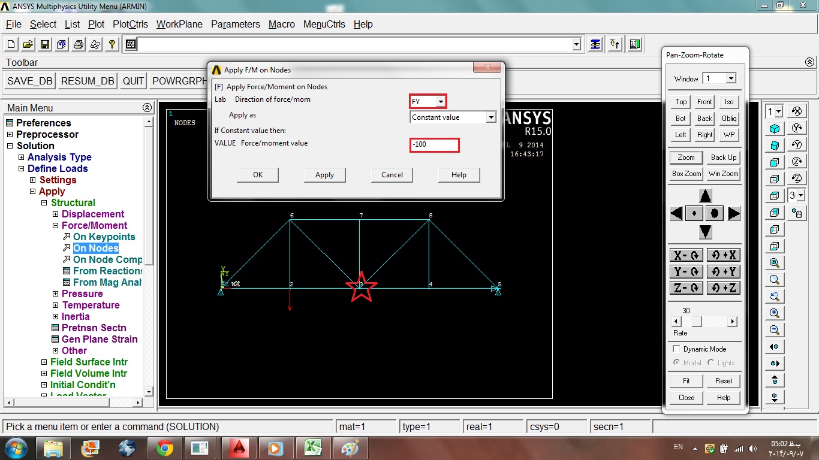The height and width of the screenshot is (460, 819).
Task: Open the File menu
Action: (14, 24)
